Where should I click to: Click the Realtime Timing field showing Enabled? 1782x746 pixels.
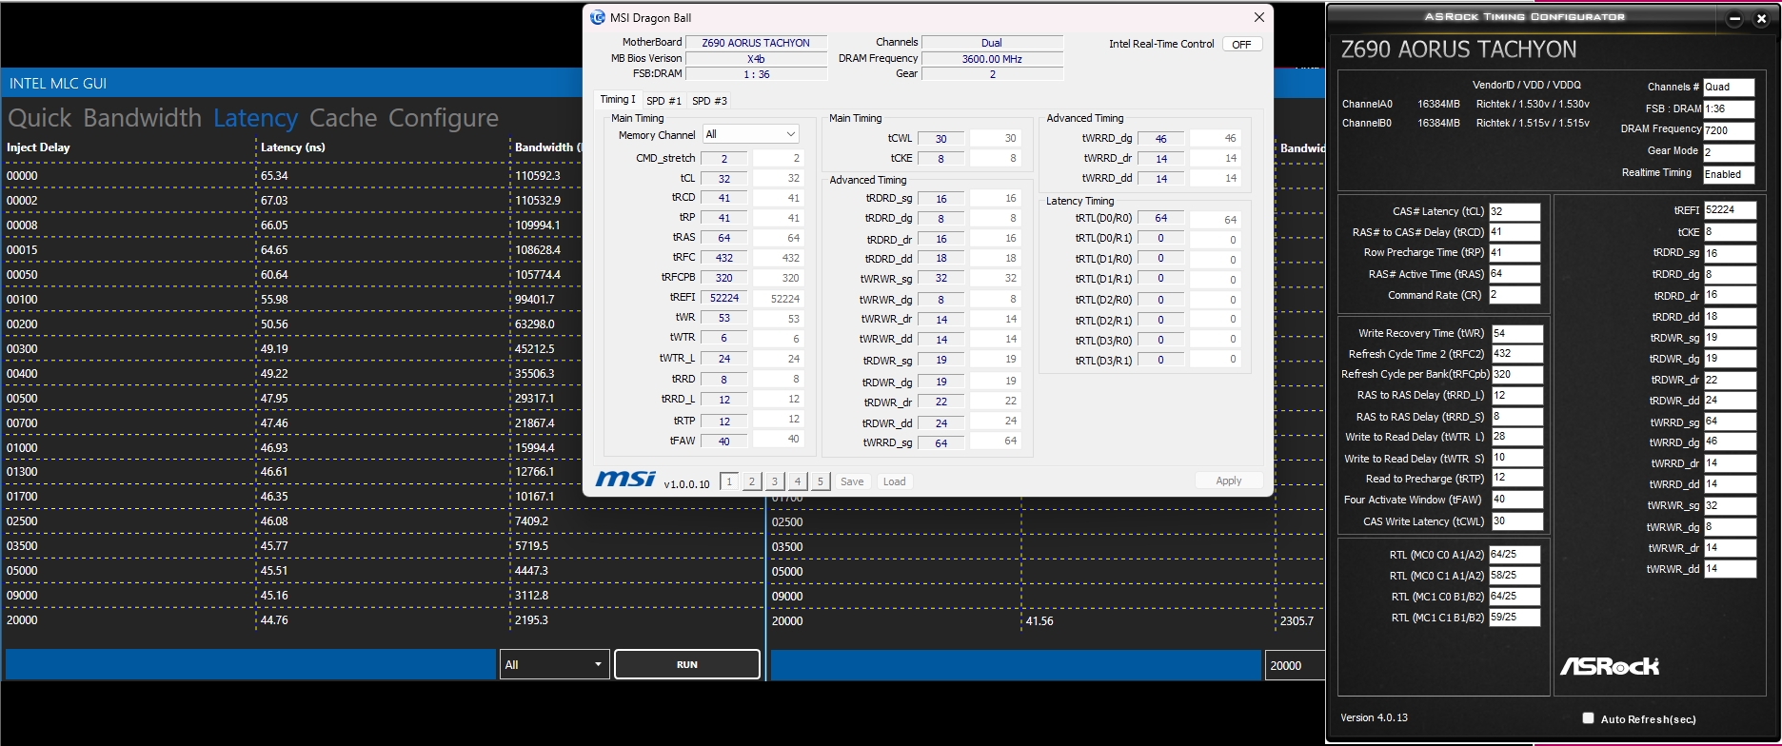1729,174
